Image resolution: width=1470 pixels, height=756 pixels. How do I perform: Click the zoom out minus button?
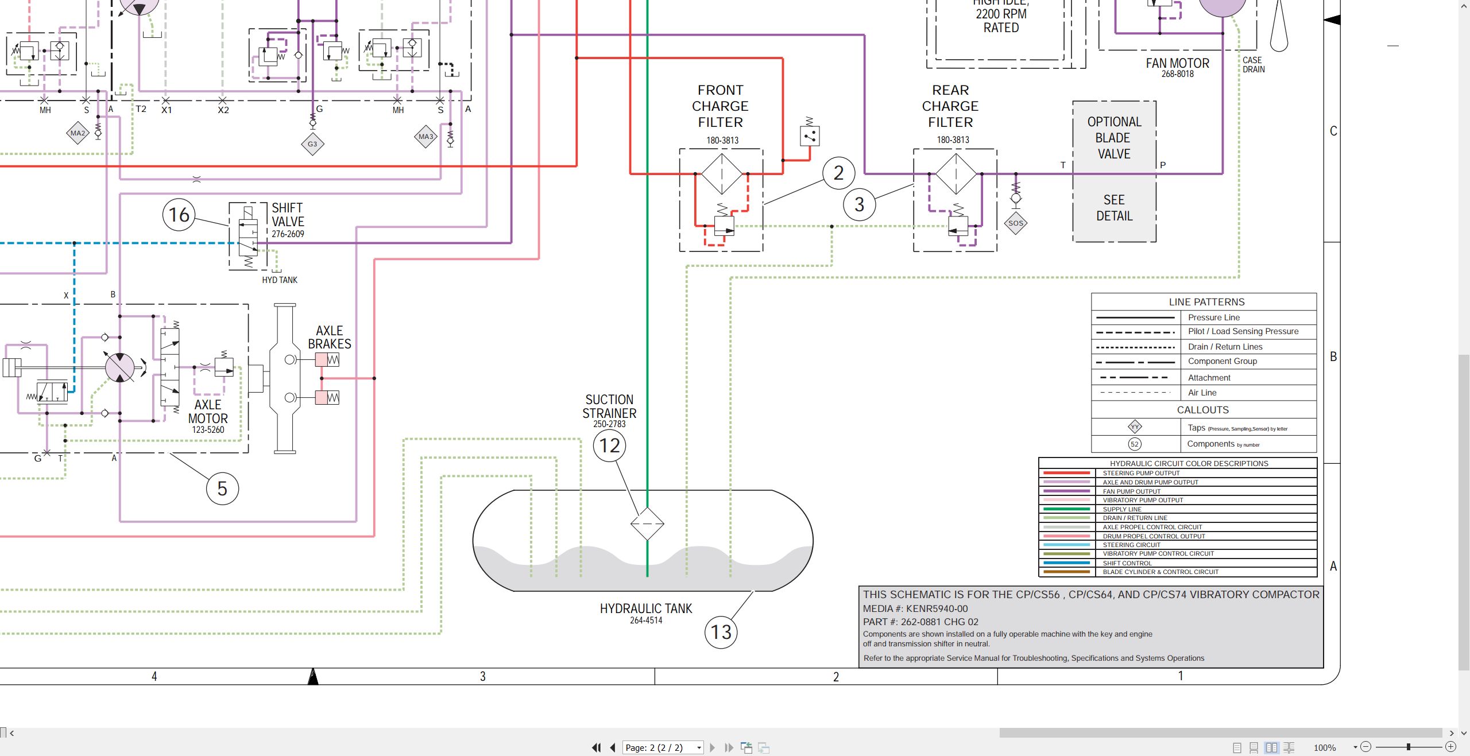tap(1366, 747)
